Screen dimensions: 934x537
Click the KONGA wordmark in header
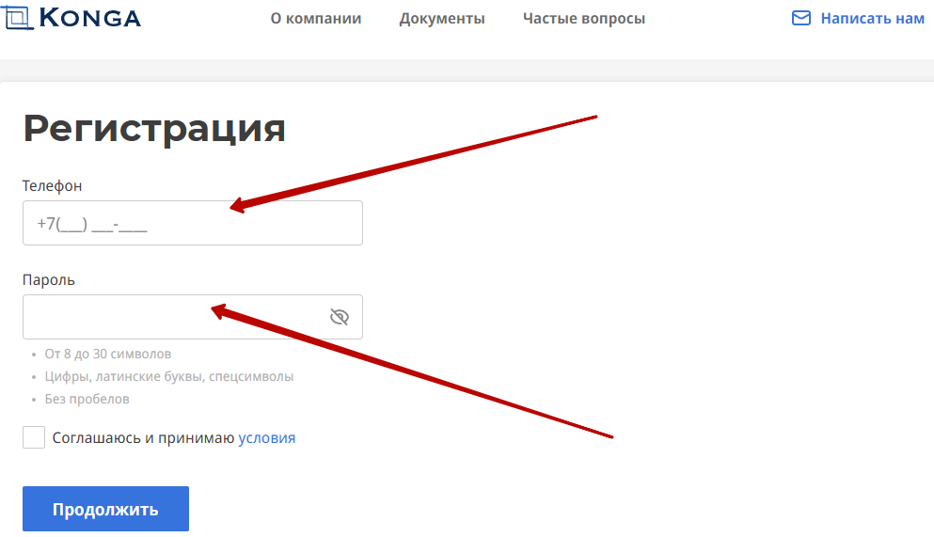pos(90,18)
